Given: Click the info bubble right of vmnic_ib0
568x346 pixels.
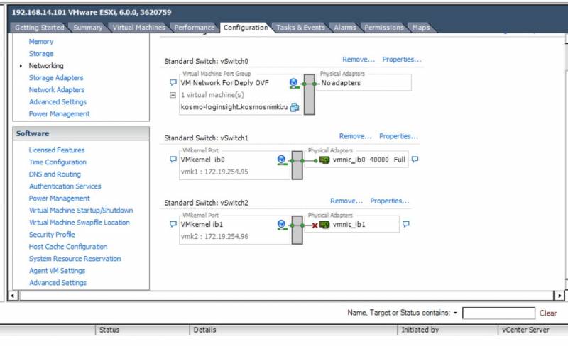Looking at the screenshot, I should tap(415, 160).
